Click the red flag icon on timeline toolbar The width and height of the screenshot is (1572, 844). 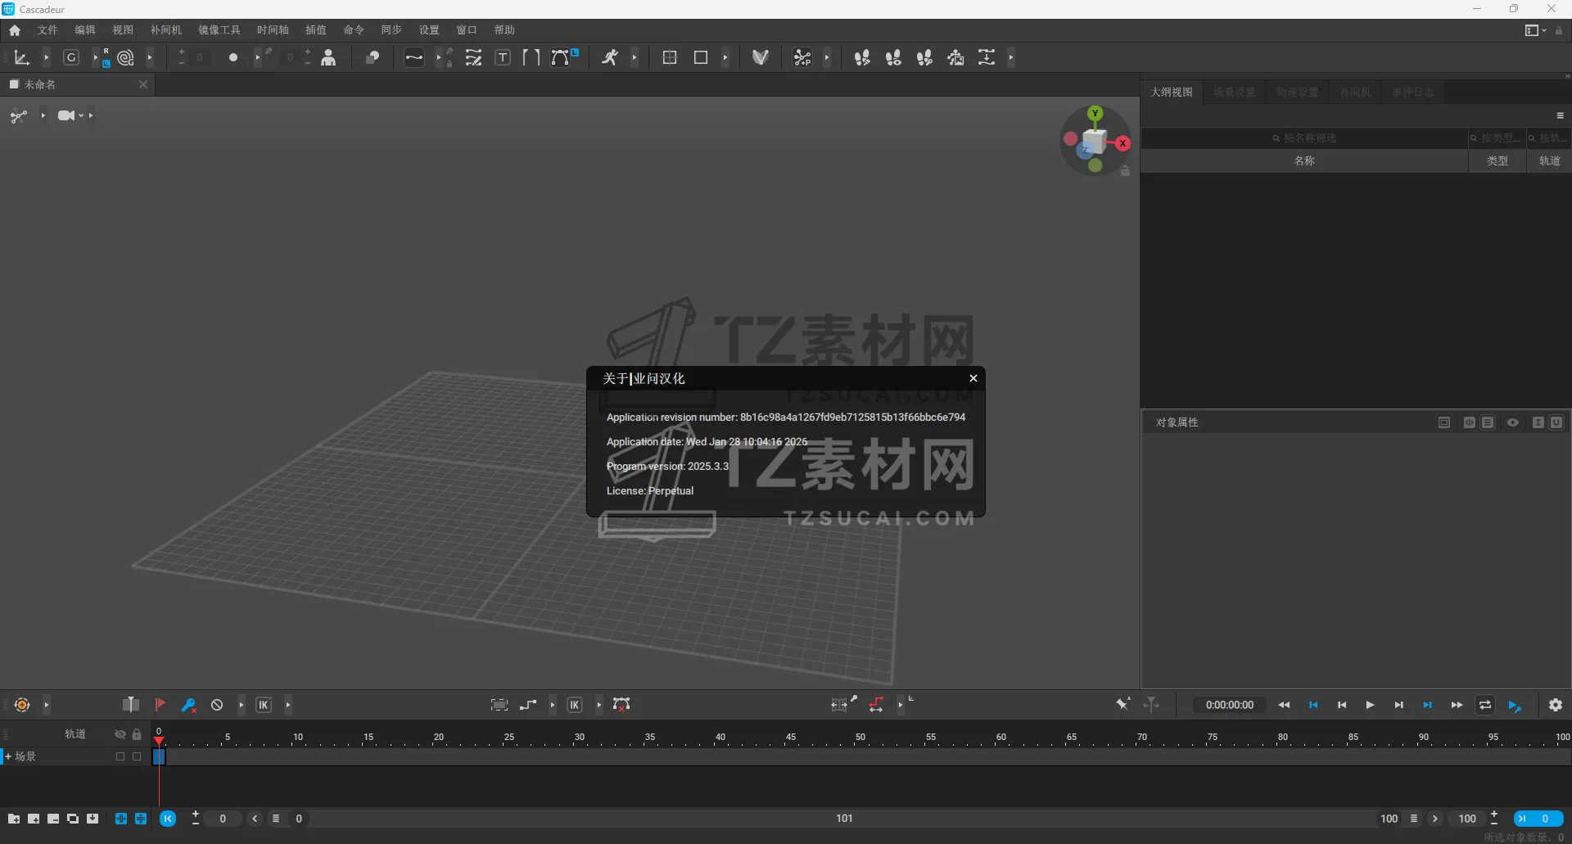tap(160, 705)
